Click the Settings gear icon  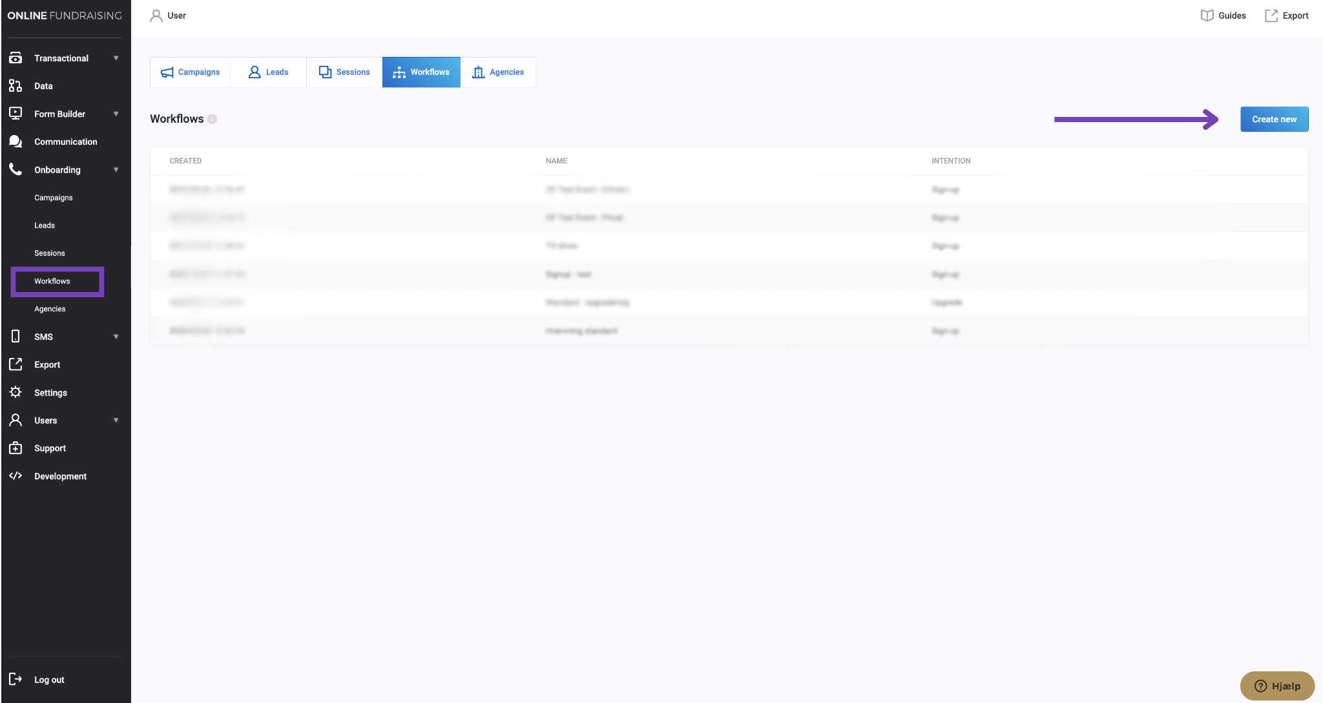pyautogui.click(x=16, y=392)
